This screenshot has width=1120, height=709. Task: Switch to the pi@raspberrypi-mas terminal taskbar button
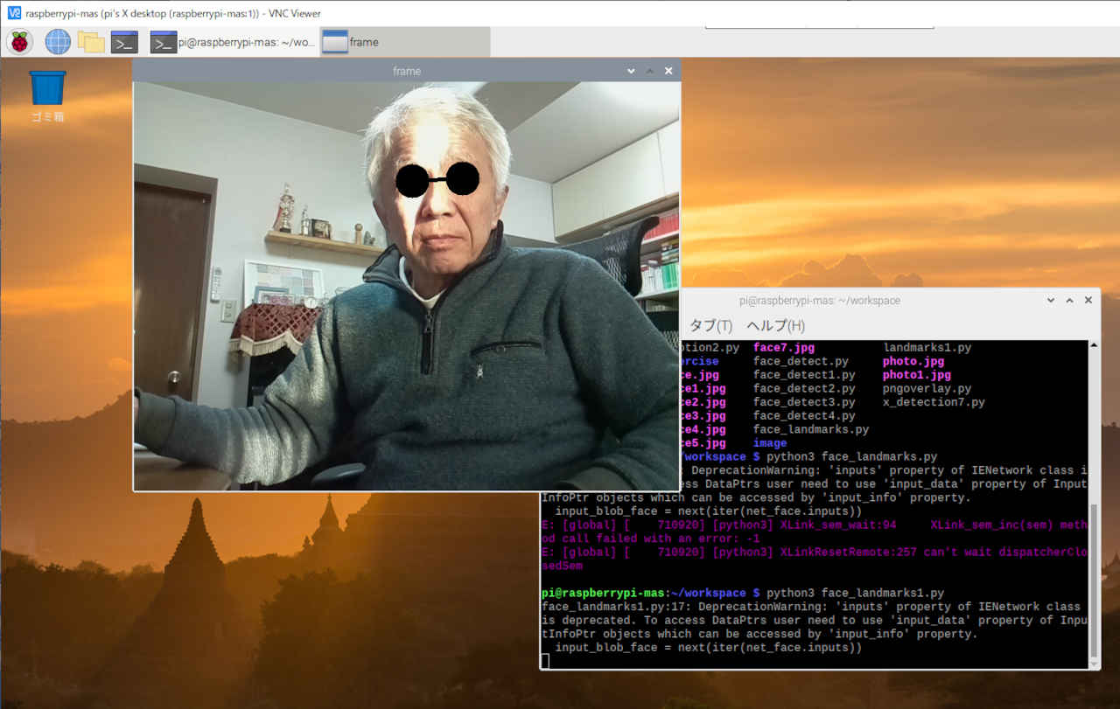coord(233,42)
